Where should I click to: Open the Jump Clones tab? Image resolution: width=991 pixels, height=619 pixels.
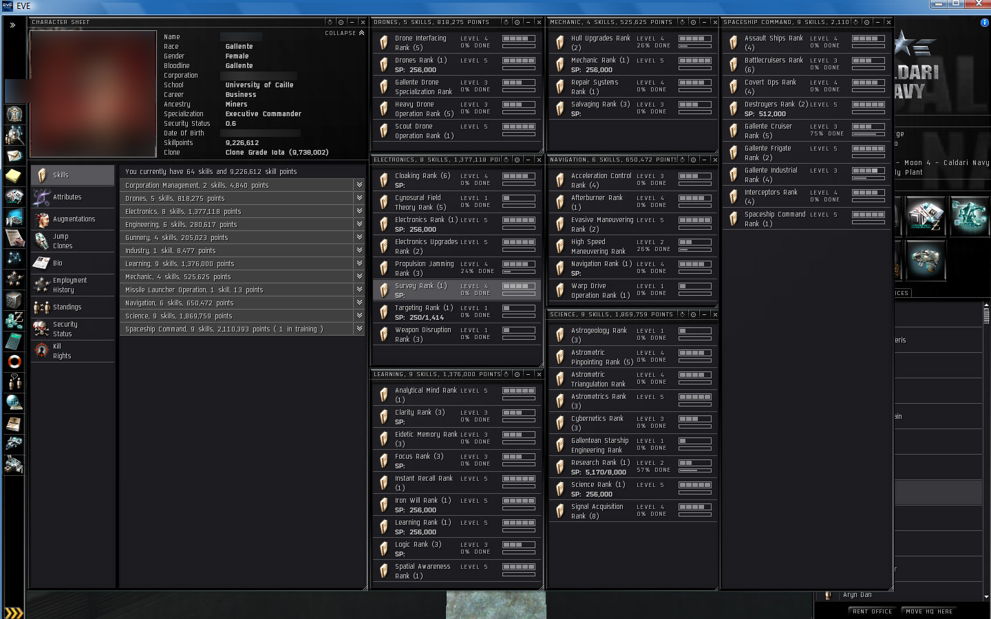pyautogui.click(x=72, y=241)
